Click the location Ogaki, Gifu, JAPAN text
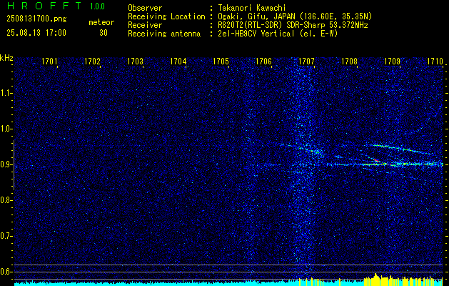This screenshot has width=449, height=286. coord(294,16)
